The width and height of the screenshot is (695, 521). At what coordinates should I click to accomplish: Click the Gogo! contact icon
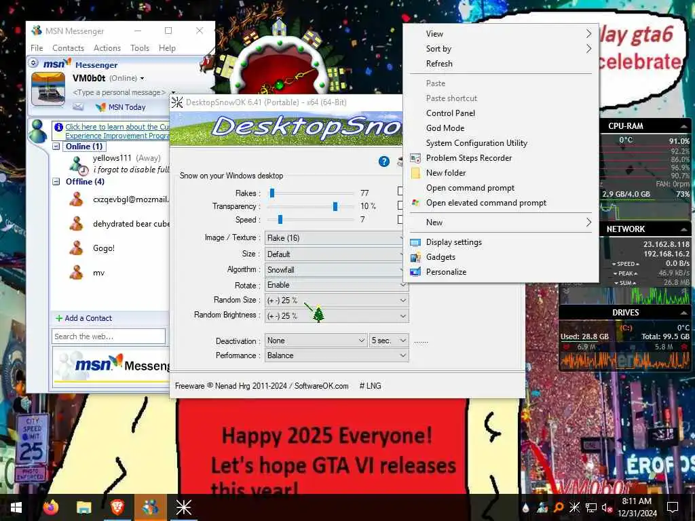(x=76, y=248)
